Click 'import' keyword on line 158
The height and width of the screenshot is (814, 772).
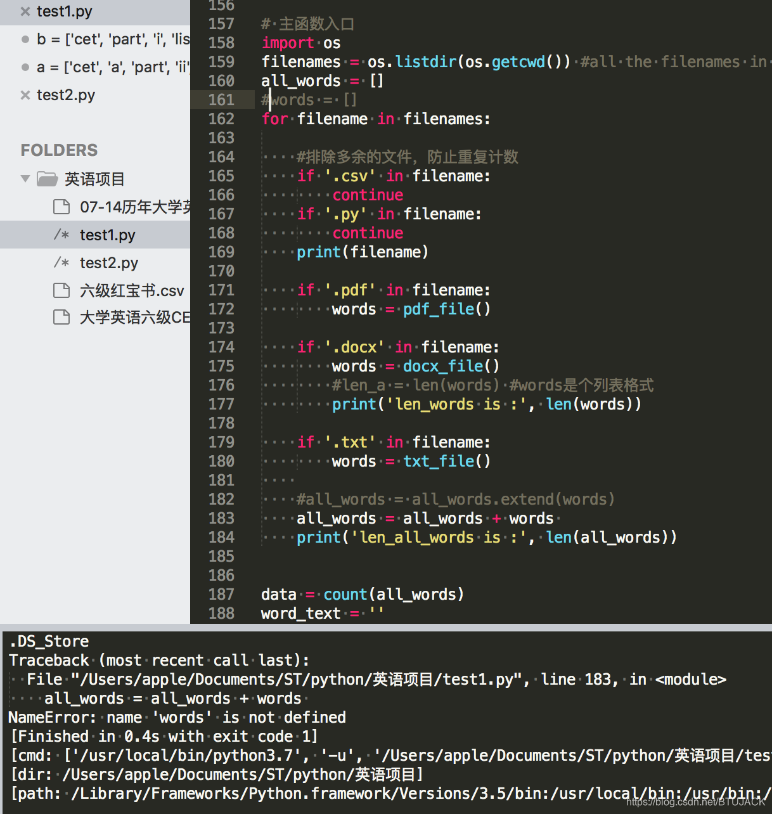288,42
